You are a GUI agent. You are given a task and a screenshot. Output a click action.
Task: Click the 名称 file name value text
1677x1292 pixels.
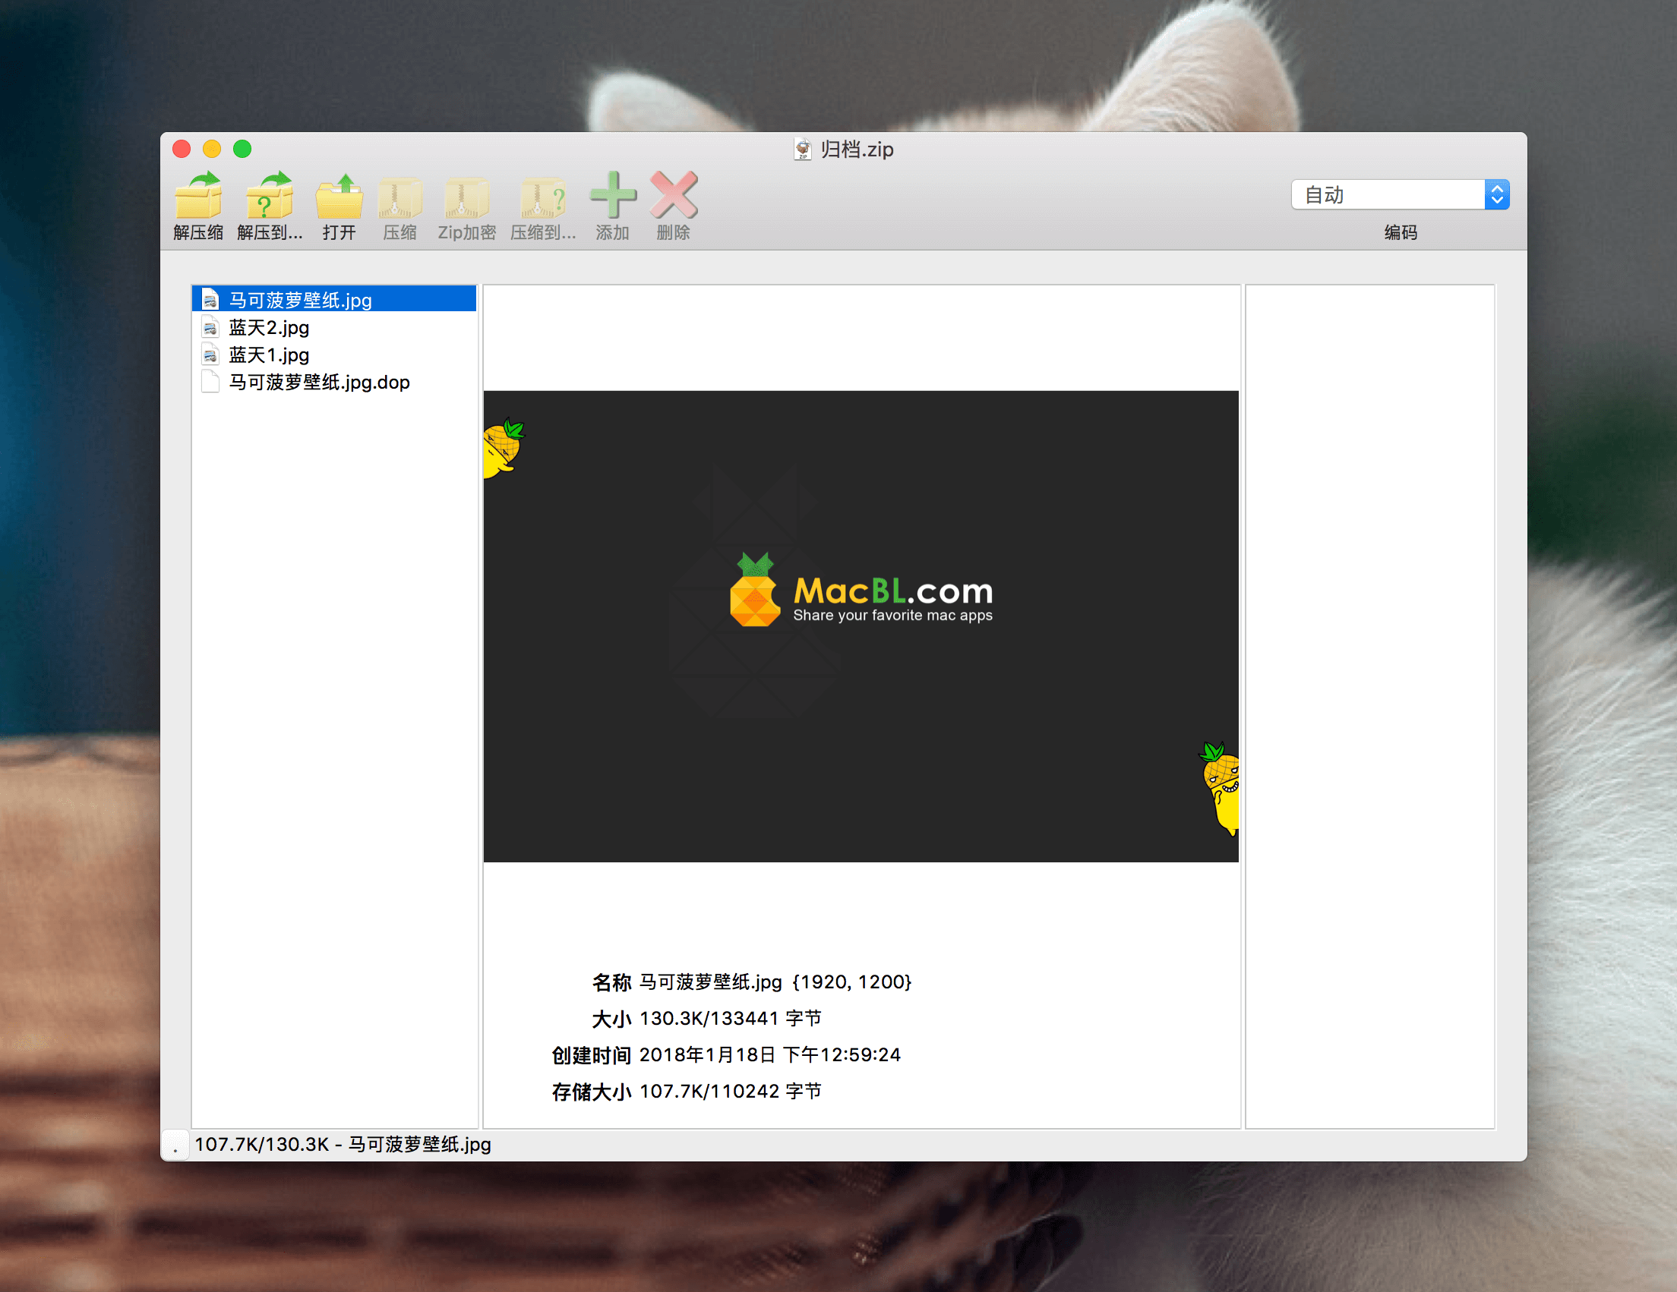pyautogui.click(x=775, y=982)
